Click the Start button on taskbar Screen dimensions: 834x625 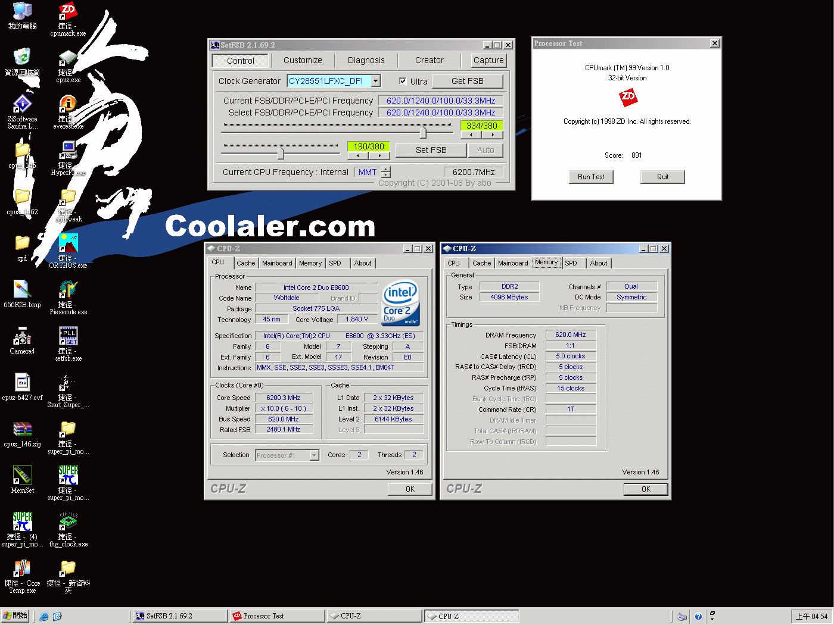15,616
